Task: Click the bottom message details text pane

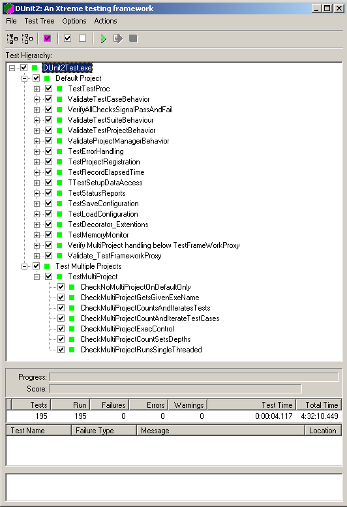Action: [173, 487]
